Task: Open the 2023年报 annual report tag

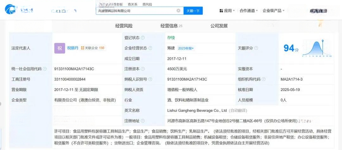Action: tap(186, 48)
